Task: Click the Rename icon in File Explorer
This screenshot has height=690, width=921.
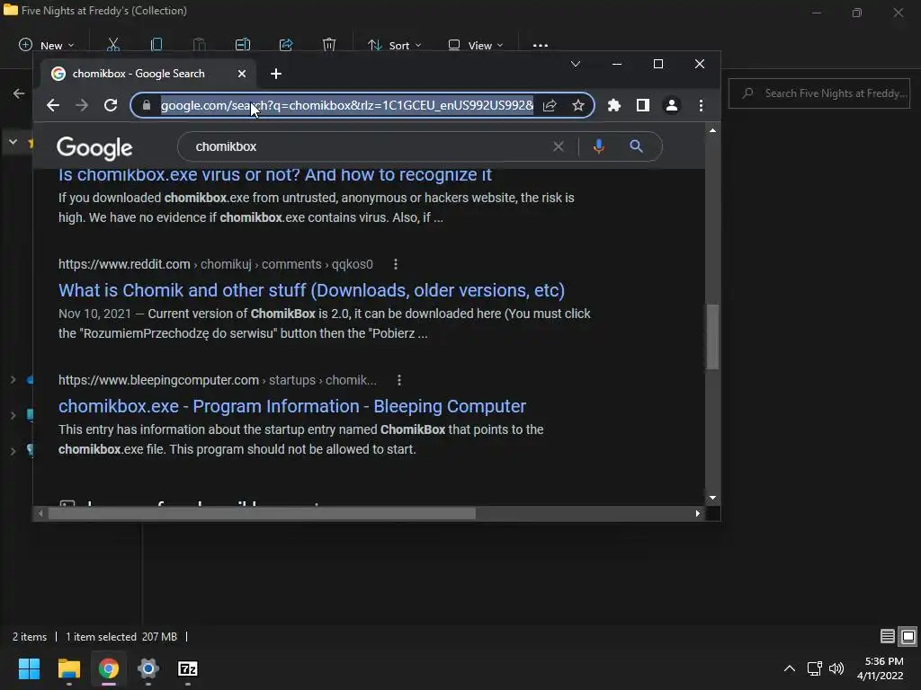Action: click(x=243, y=45)
